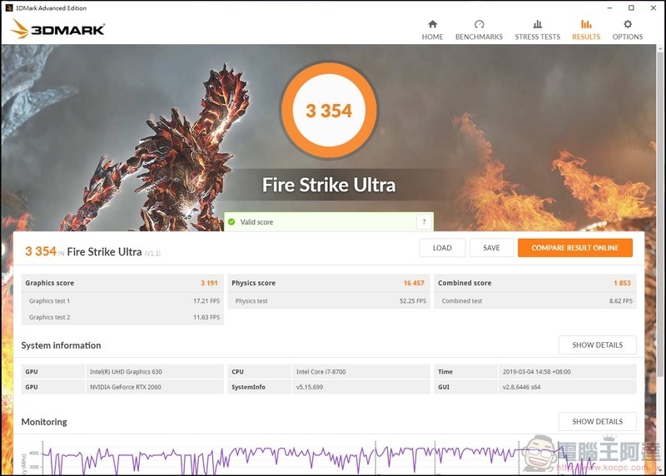The height and width of the screenshot is (476, 666).
Task: Select SystemInfo version v5.15.699
Action: pos(361,387)
